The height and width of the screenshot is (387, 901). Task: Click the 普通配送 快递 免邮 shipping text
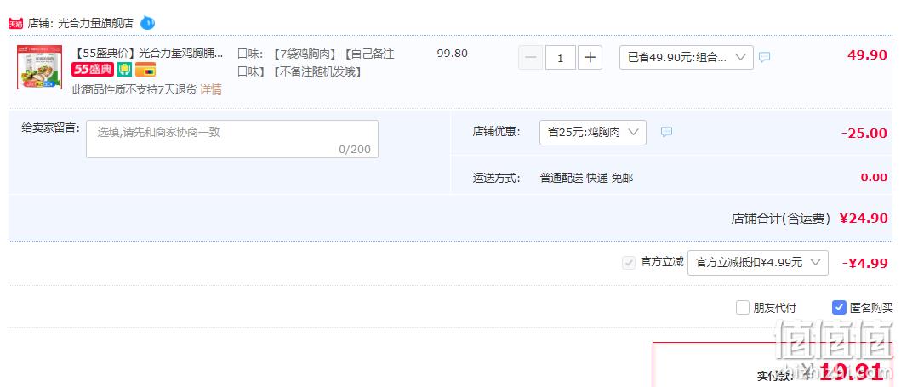pos(586,178)
